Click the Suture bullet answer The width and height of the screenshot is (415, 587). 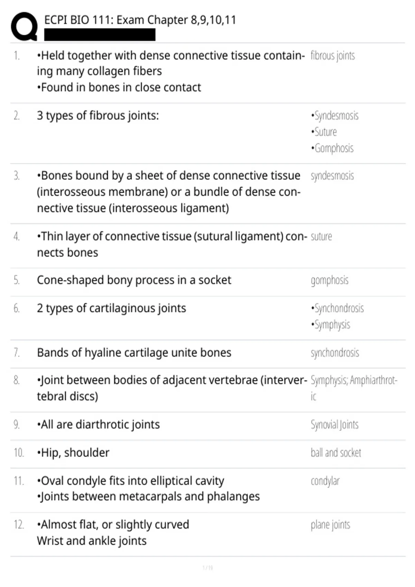[324, 132]
